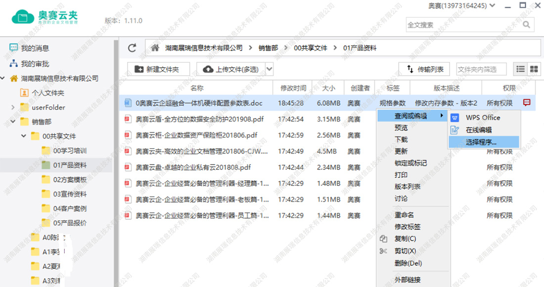Choose 选择程序... from the submenu
The height and width of the screenshot is (287, 544).
(481, 142)
